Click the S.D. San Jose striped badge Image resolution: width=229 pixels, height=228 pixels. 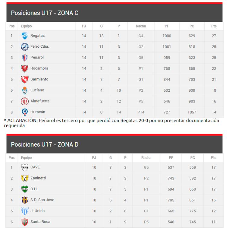[x=25, y=200]
